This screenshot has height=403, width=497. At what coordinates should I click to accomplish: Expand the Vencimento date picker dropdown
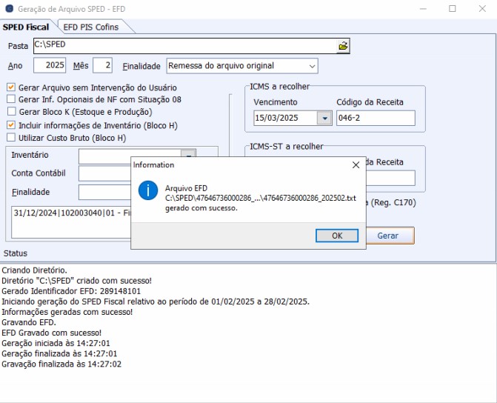click(x=324, y=119)
